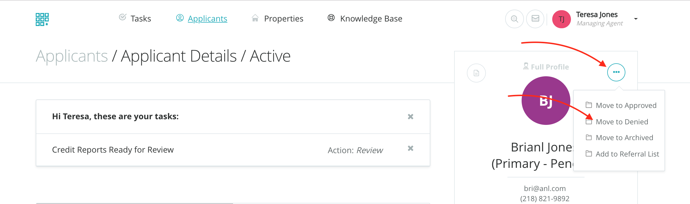Click the Properties house icon
Image resolution: width=690 pixels, height=204 pixels.
[x=255, y=18]
